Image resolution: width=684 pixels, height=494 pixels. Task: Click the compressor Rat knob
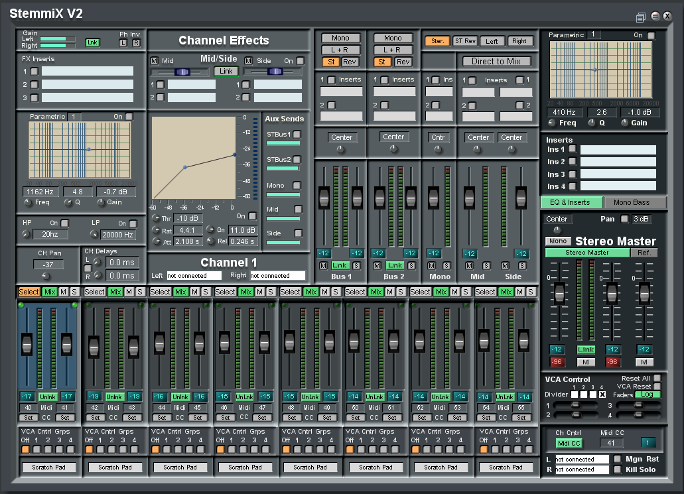click(x=156, y=230)
